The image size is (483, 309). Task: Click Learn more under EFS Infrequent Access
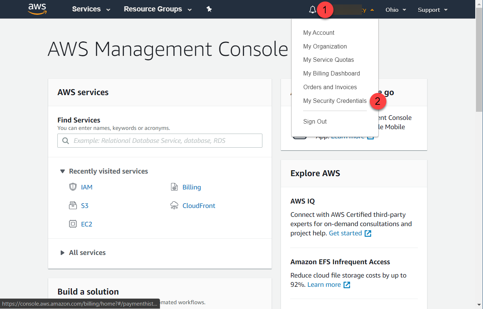324,285
